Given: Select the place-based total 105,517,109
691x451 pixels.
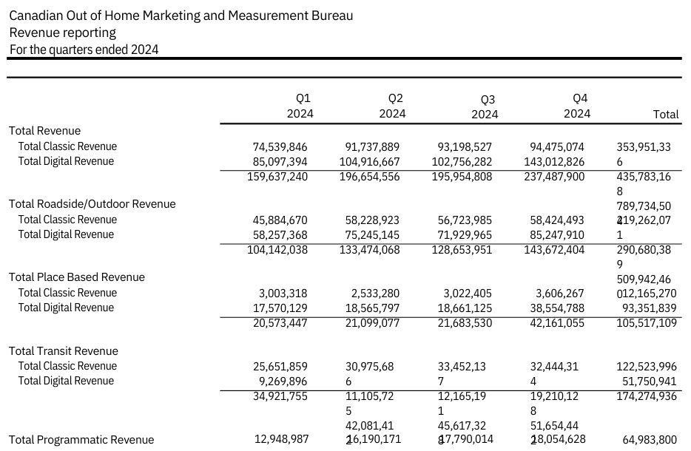Looking at the screenshot, I should pyautogui.click(x=646, y=322).
